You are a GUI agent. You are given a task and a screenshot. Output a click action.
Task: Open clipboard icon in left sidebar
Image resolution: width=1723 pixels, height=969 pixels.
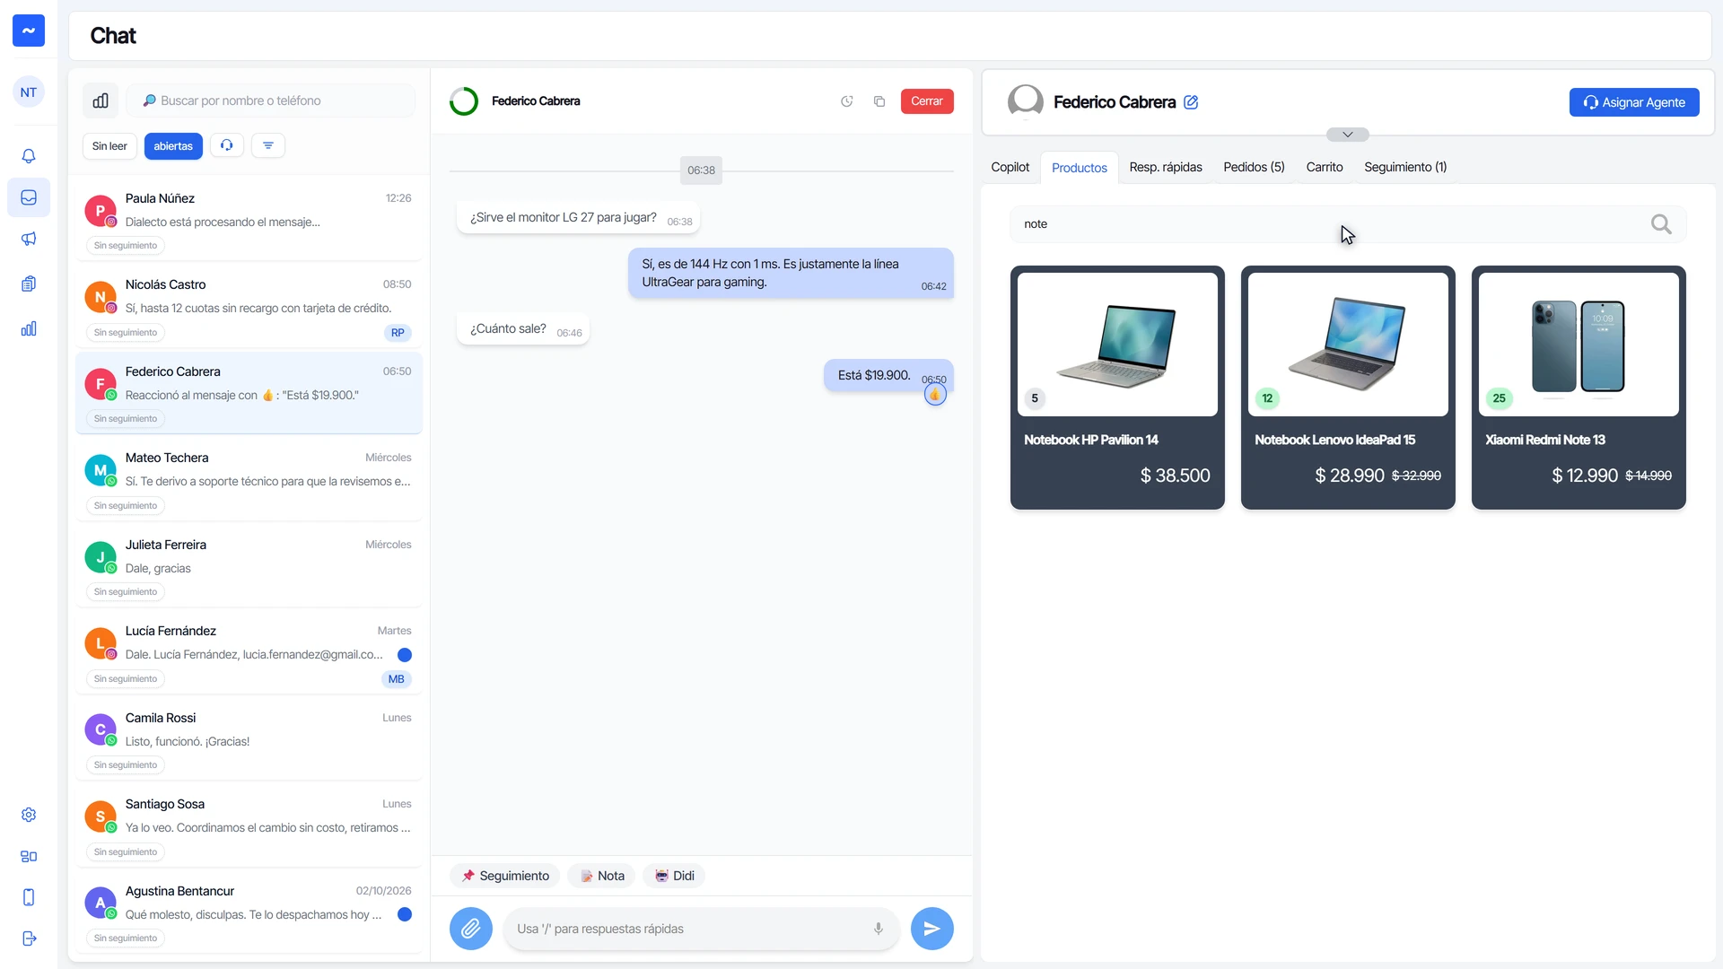coord(29,284)
